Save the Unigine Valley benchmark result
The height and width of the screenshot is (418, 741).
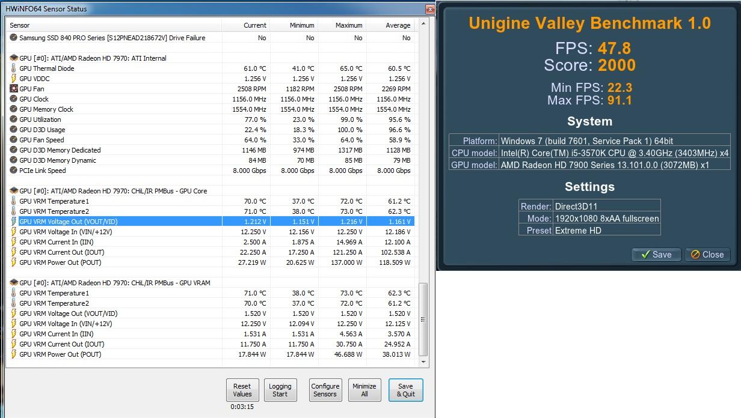point(656,255)
